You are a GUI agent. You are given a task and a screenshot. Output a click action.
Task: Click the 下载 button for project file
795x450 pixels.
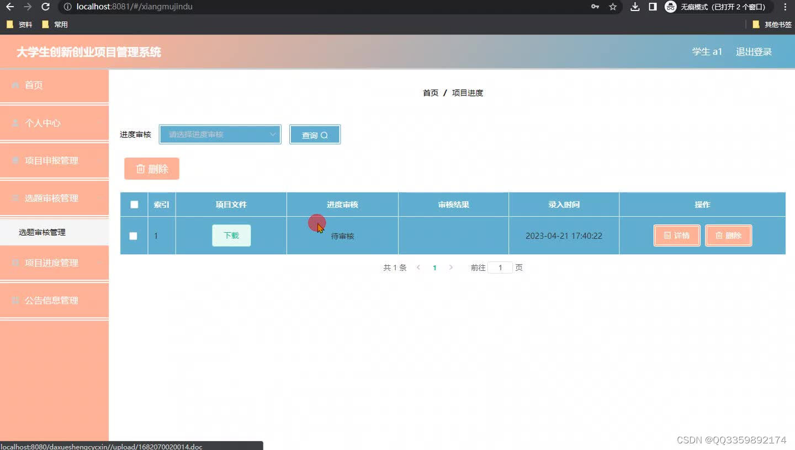pyautogui.click(x=231, y=235)
